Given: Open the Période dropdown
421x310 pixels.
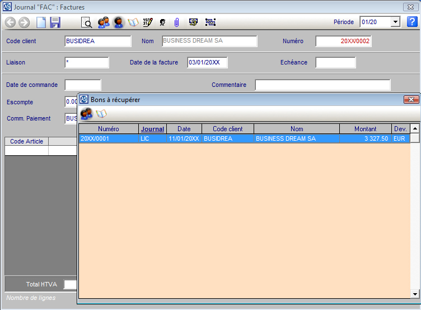Looking at the screenshot, I should [x=395, y=22].
